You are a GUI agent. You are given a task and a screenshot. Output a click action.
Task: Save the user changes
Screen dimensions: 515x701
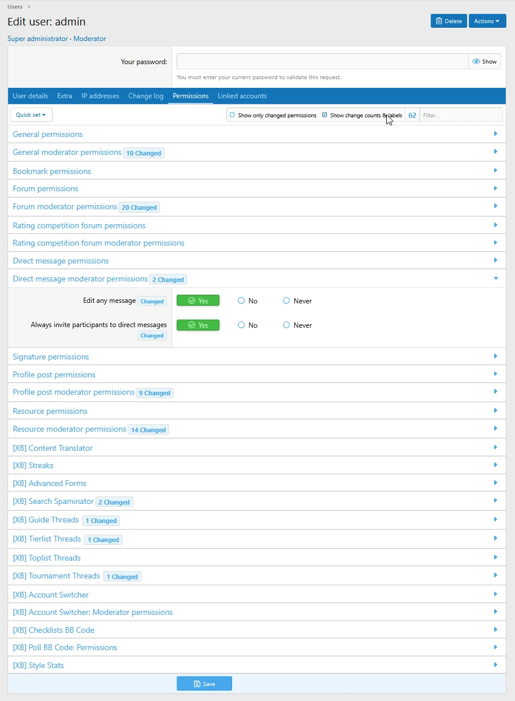point(204,684)
